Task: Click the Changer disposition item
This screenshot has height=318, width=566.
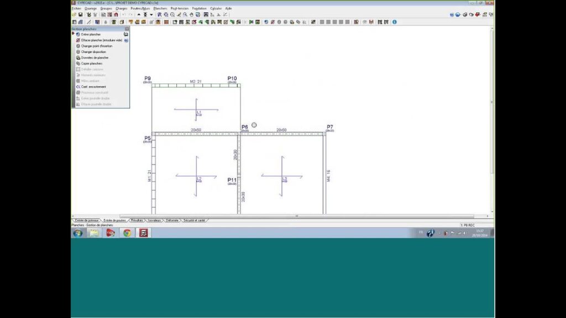Action: (x=93, y=52)
